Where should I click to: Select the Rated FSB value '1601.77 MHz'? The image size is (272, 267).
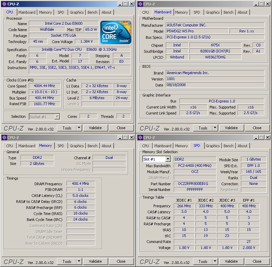coord(44,104)
